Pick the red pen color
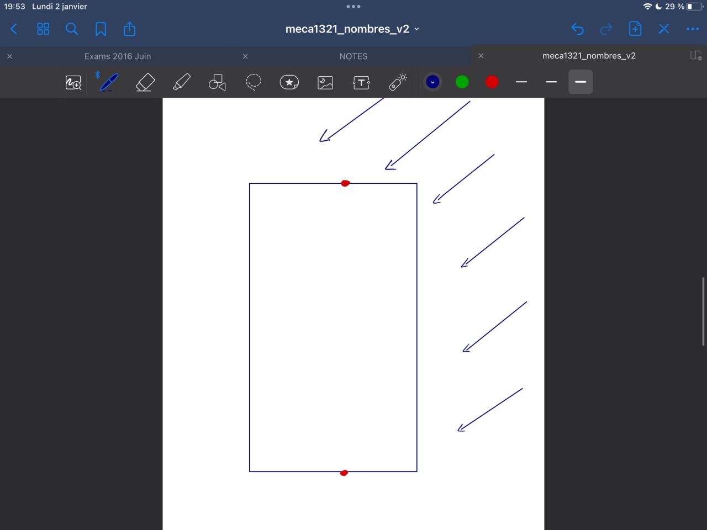 (492, 82)
